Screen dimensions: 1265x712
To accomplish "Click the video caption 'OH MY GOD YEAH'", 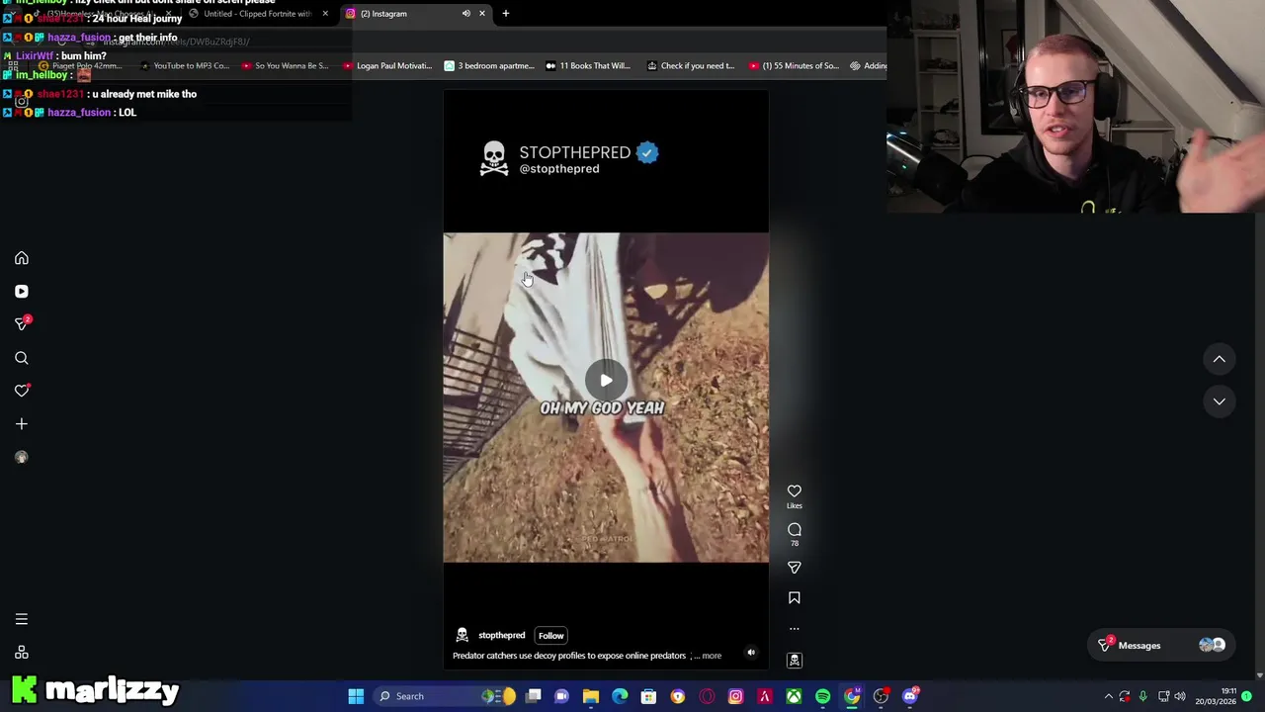I will [602, 407].
